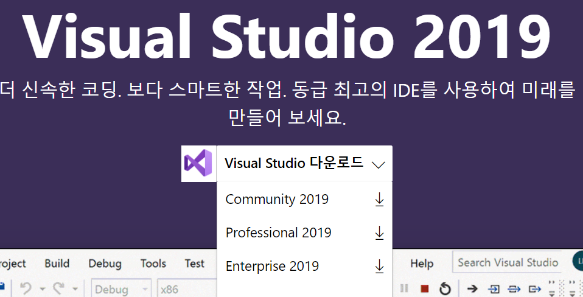Click the Visual Studio 2019 headline text

pyautogui.click(x=286, y=36)
